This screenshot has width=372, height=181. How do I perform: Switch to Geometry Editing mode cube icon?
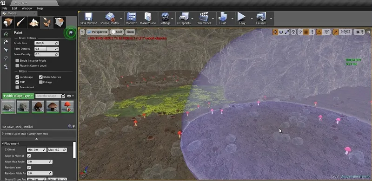[60, 22]
